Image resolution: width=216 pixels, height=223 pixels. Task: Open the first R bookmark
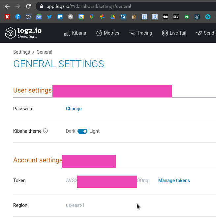point(144,17)
